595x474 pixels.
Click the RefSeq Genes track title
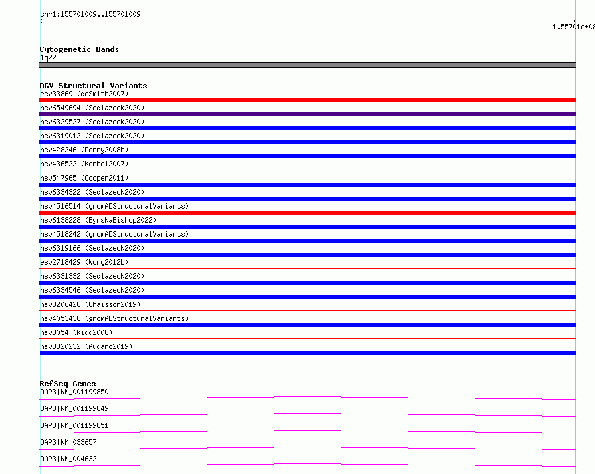[68, 384]
